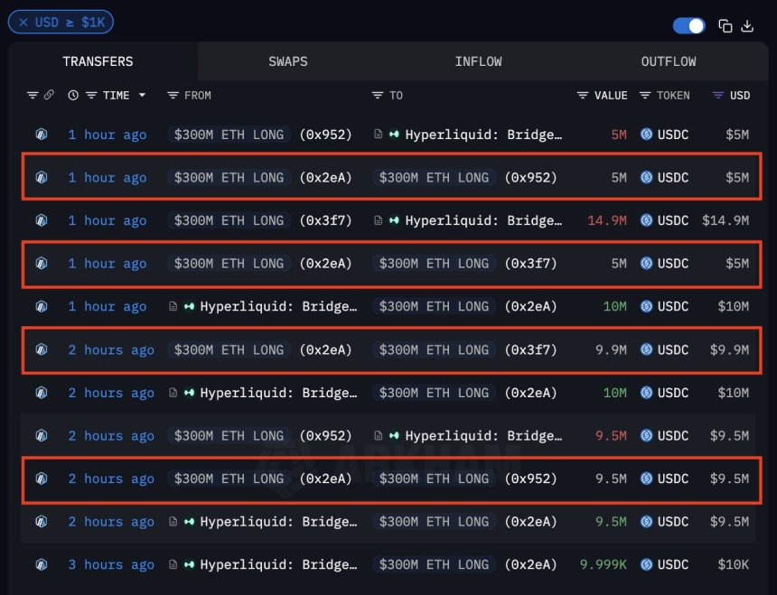Turn off the blue toggle switch top right
777x595 pixels.
pos(688,26)
